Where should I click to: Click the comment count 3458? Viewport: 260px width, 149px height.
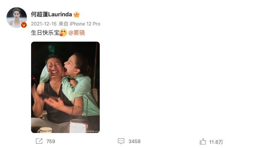(x=134, y=141)
